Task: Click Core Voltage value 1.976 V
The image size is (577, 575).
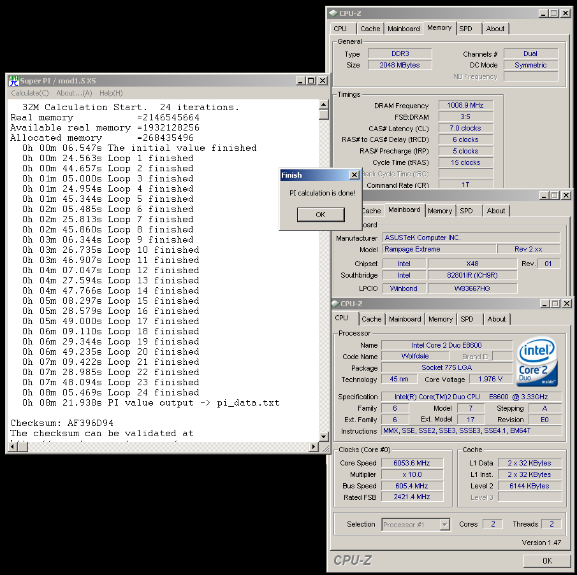Action: (490, 379)
